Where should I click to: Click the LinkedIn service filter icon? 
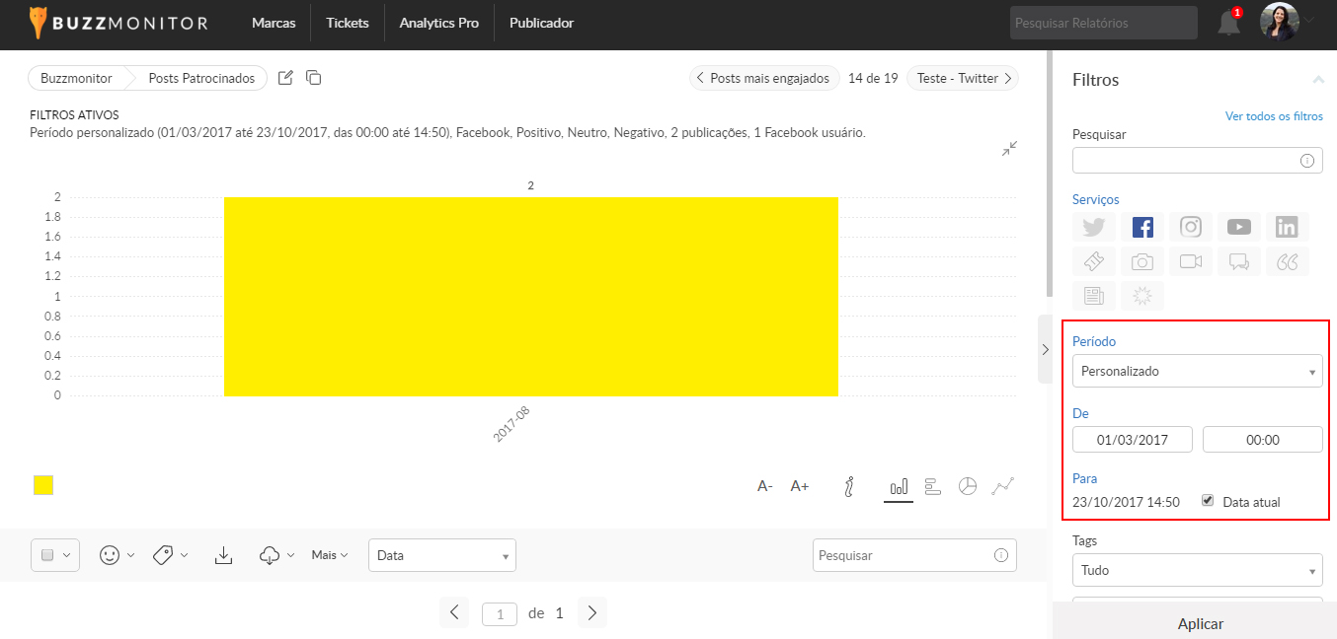pyautogui.click(x=1287, y=227)
